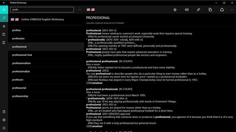236x132 pixels.
Task: Open favorites star in left sidebar
Action: point(4,26)
